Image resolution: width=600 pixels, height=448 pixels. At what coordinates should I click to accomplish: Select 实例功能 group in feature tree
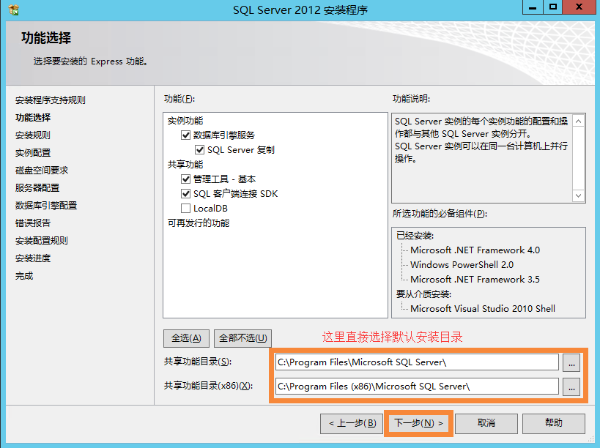tap(185, 121)
